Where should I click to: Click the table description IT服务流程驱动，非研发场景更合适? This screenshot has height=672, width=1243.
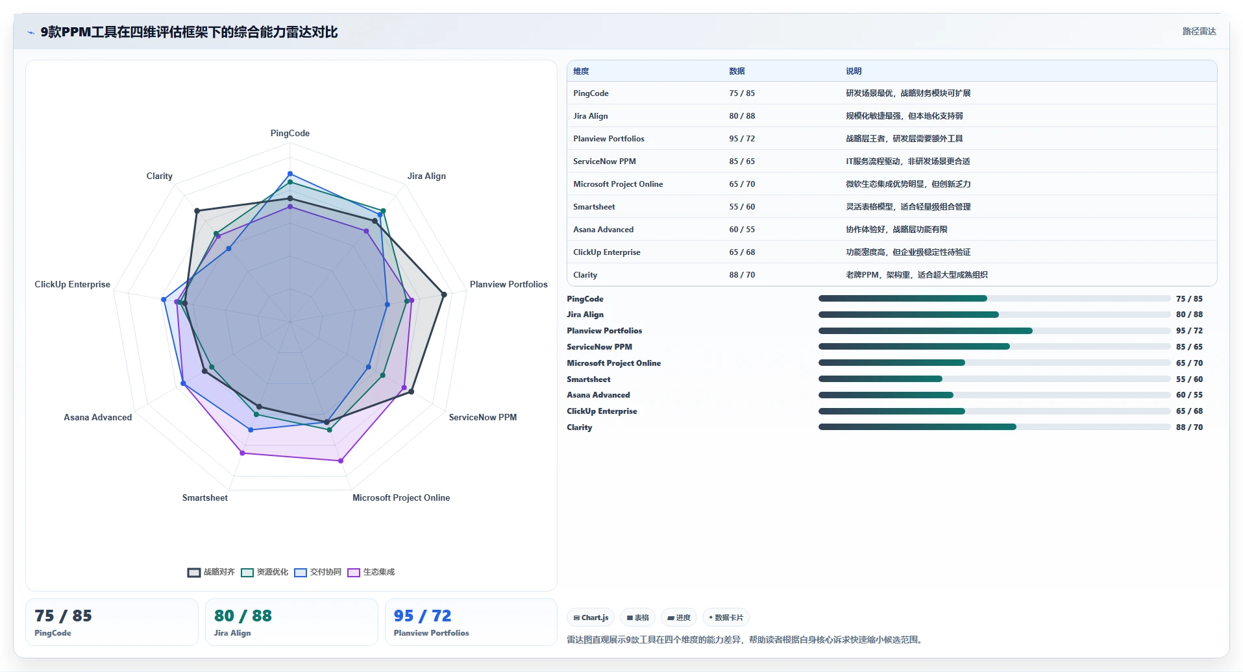(x=907, y=162)
